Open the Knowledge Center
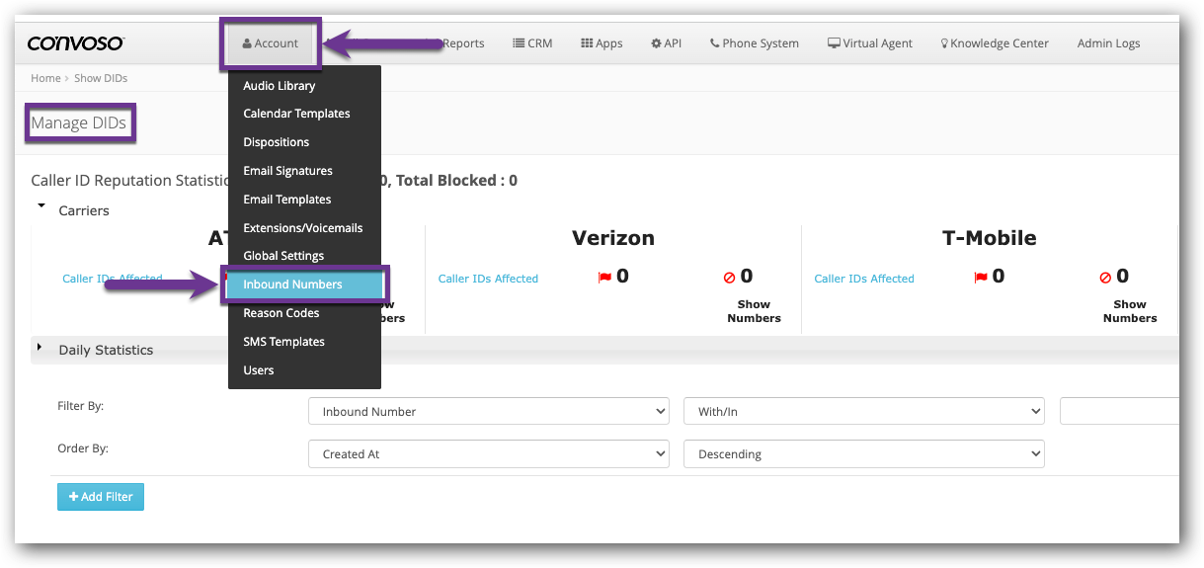Image resolution: width=1204 pixels, height=568 pixels. click(x=994, y=43)
